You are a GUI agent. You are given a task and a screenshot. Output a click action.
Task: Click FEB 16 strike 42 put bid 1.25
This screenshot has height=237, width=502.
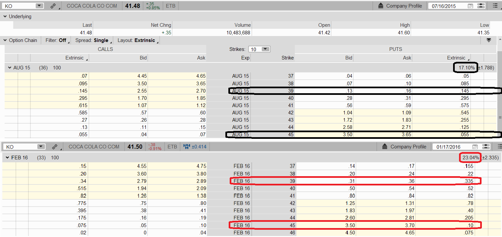[x=350, y=203]
